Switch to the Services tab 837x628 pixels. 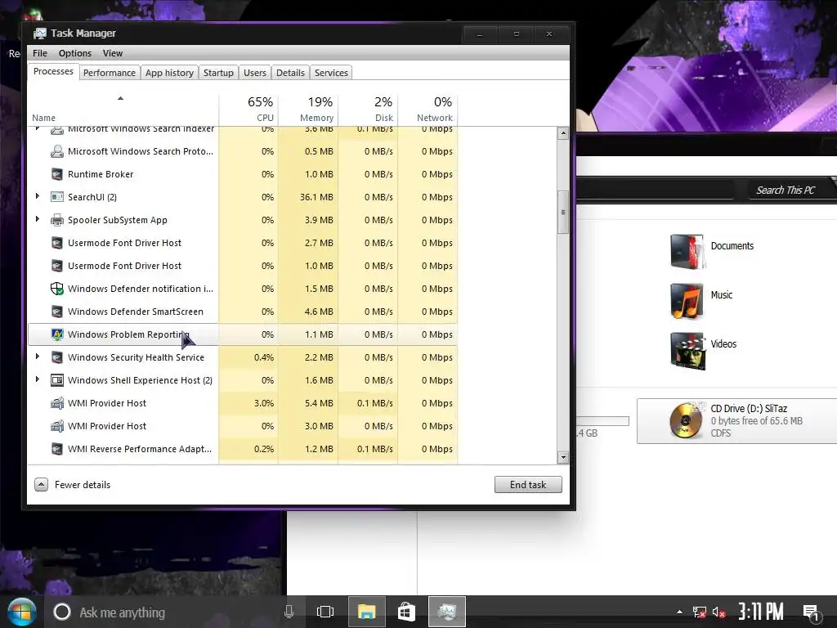coord(331,73)
